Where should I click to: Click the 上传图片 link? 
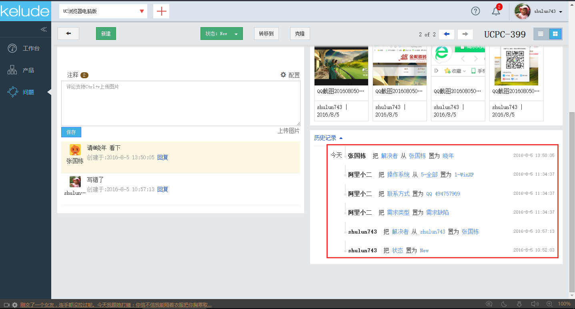pos(289,131)
